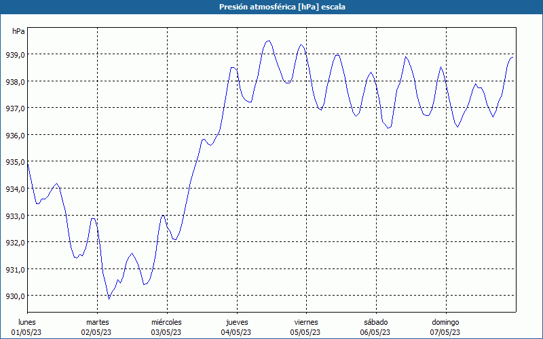Click the 'domingo' day label
This screenshot has height=339, width=543.
pos(445,323)
